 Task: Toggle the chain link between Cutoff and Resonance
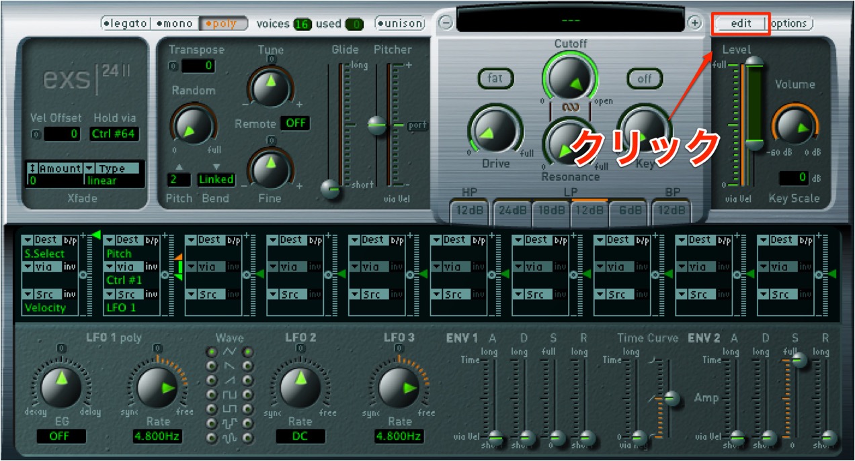pos(570,107)
